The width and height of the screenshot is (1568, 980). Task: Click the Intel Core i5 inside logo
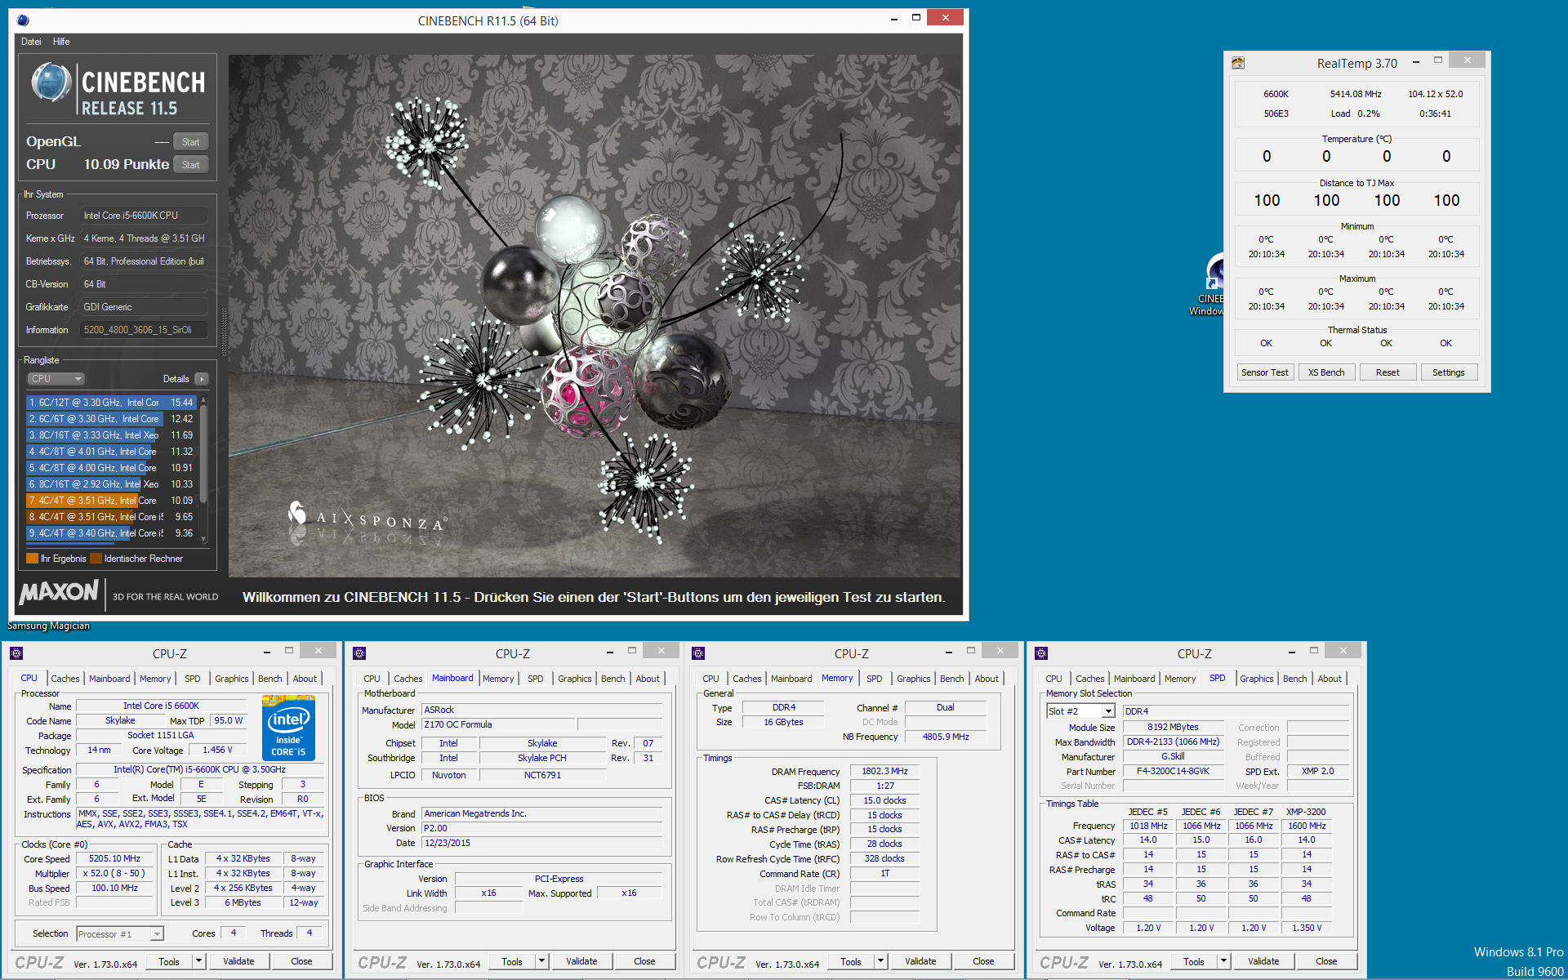[x=288, y=728]
